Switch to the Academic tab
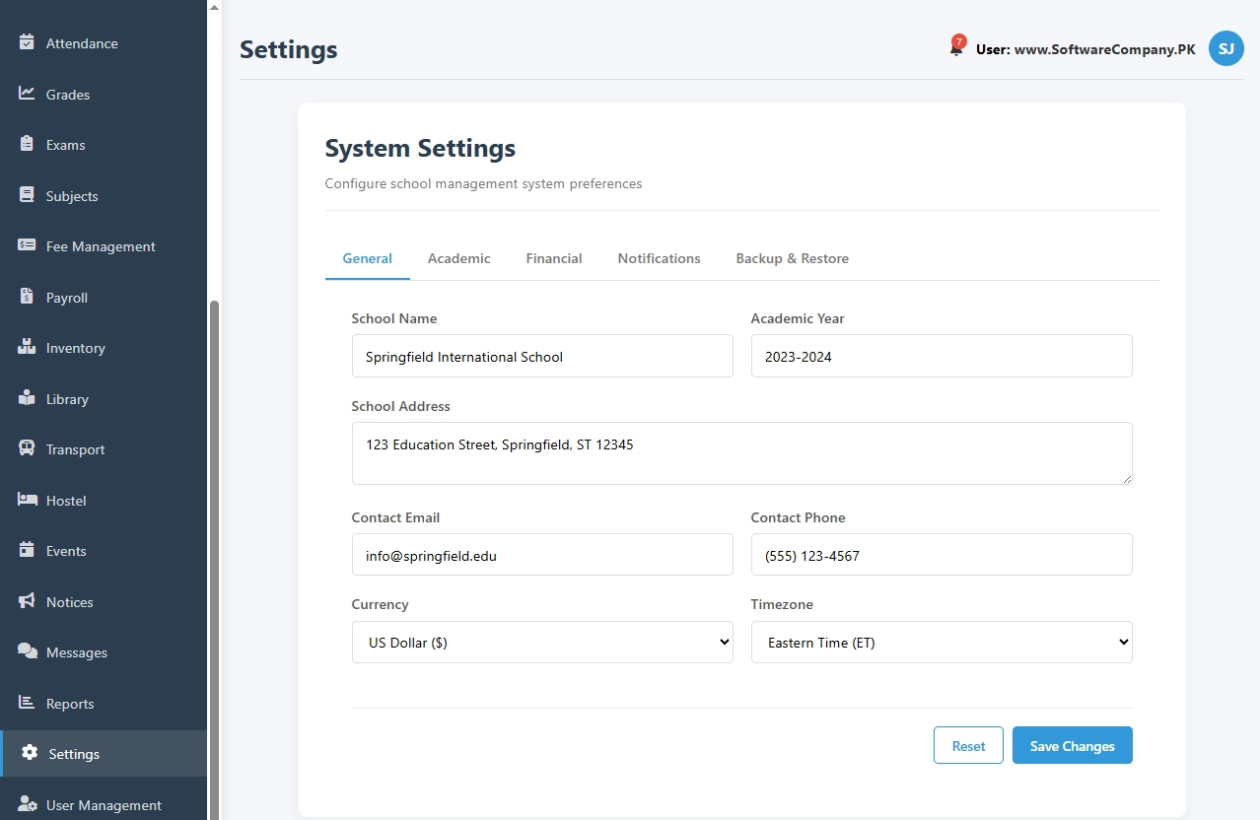Viewport: 1260px width, 820px height. [458, 258]
